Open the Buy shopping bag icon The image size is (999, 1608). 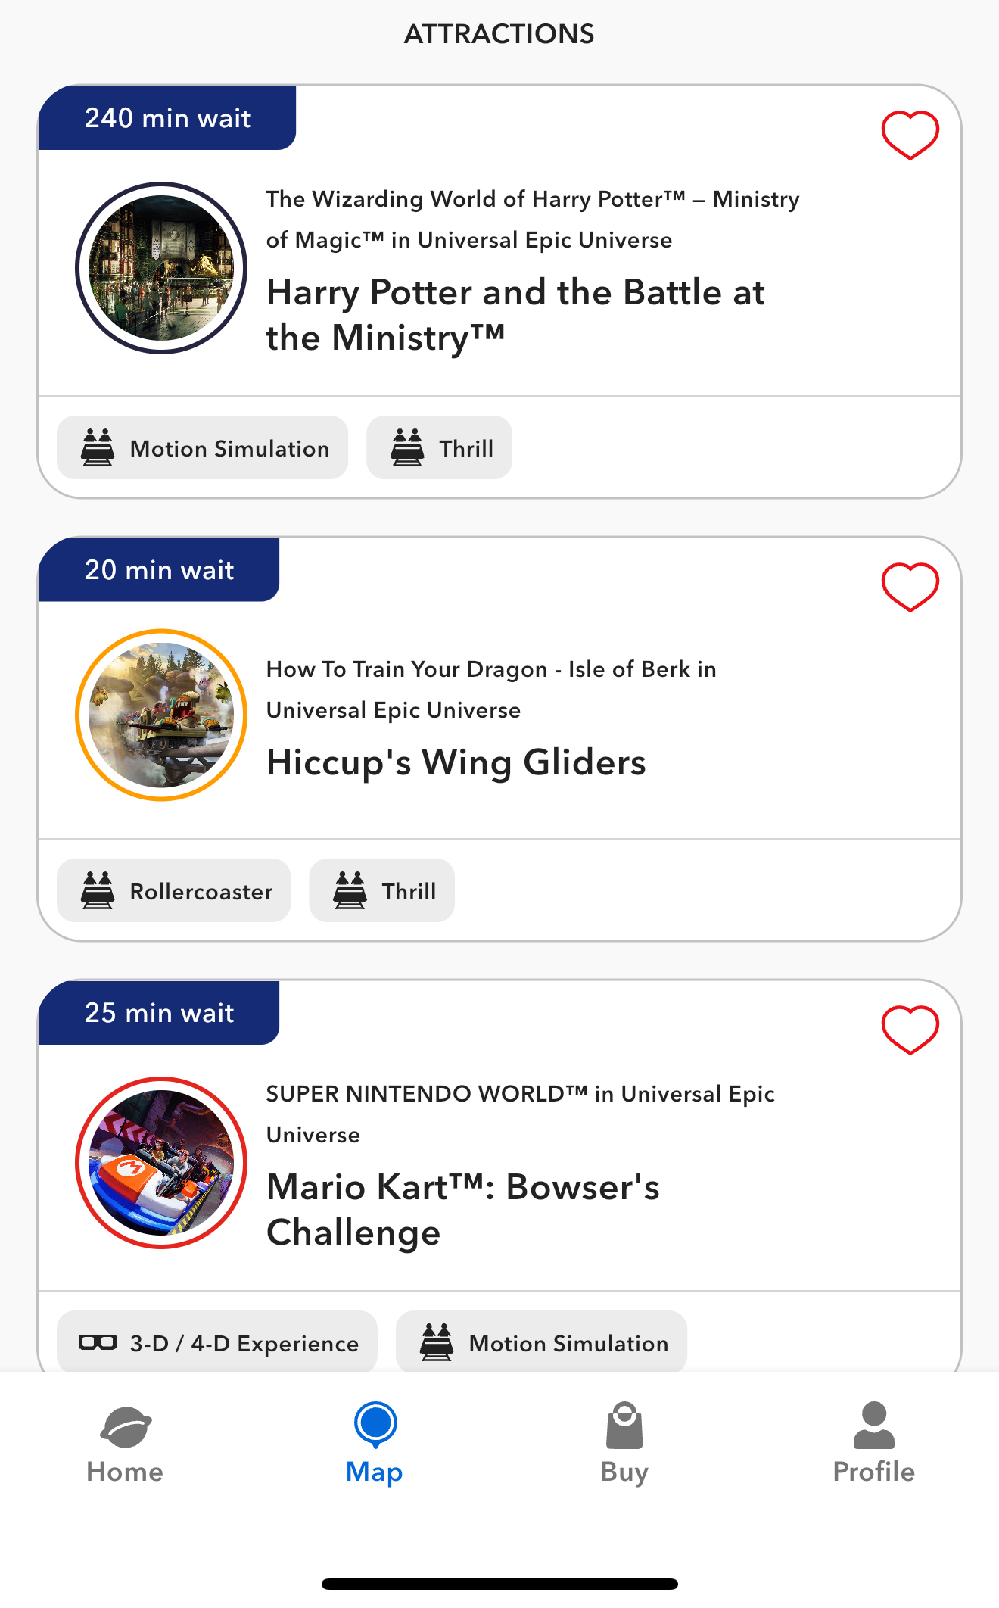(x=624, y=1426)
